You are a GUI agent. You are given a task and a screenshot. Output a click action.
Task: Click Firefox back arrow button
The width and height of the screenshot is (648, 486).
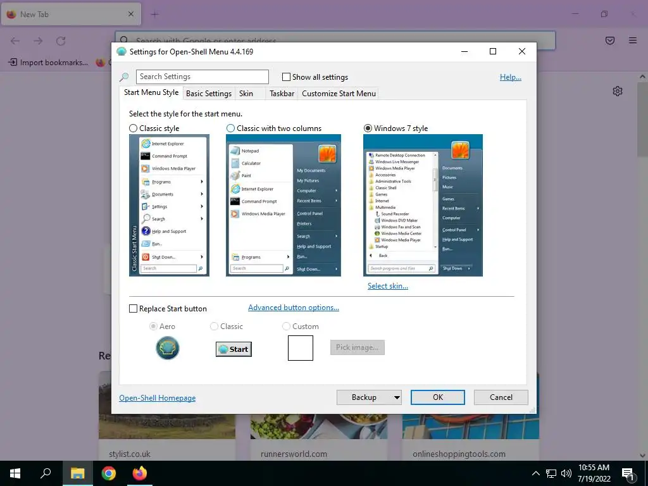pos(15,40)
